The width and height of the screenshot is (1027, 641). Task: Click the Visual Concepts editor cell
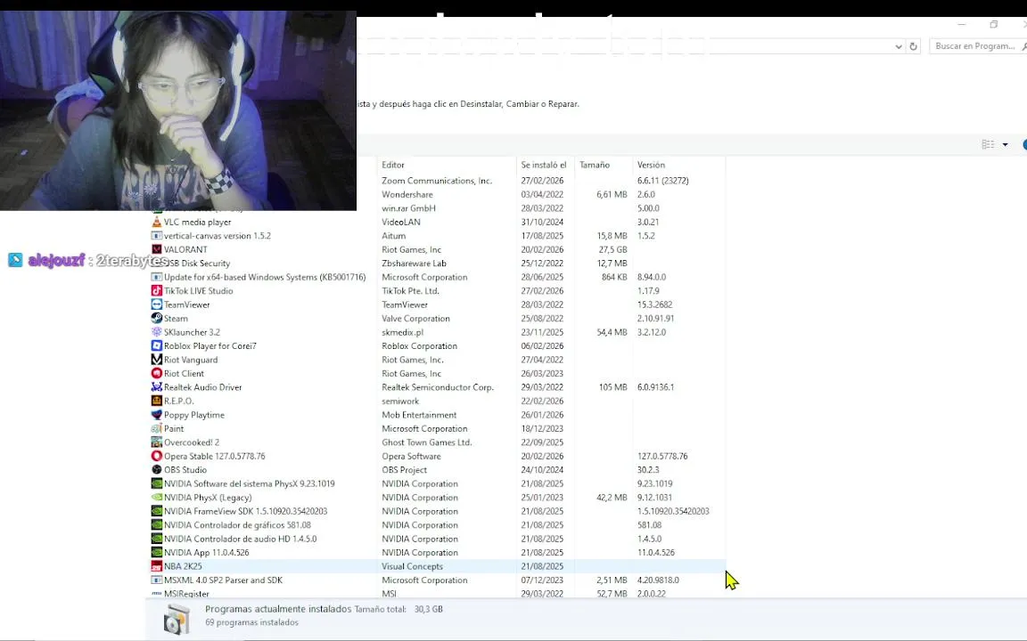click(x=413, y=566)
